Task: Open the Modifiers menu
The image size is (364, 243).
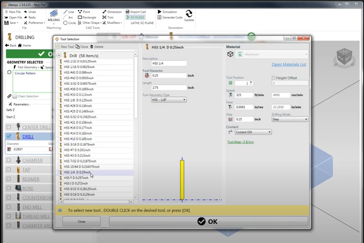Action: coord(111,23)
